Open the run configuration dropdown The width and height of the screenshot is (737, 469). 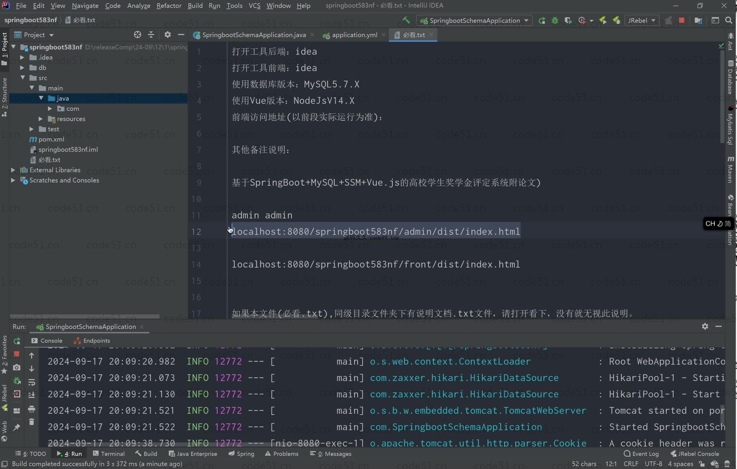(474, 20)
